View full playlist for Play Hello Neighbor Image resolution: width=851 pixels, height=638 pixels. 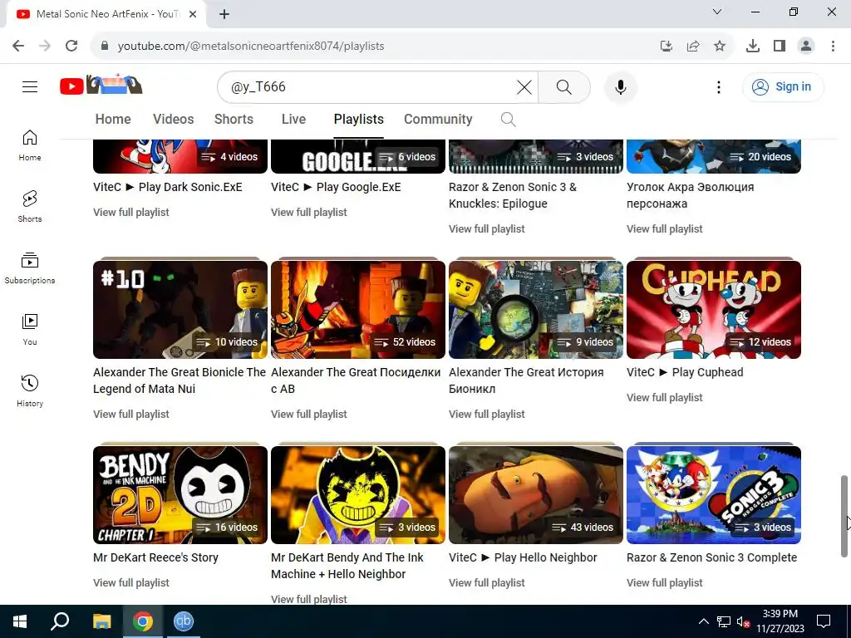pos(486,582)
